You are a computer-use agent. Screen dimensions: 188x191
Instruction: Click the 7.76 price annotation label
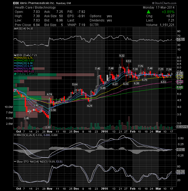(140, 66)
